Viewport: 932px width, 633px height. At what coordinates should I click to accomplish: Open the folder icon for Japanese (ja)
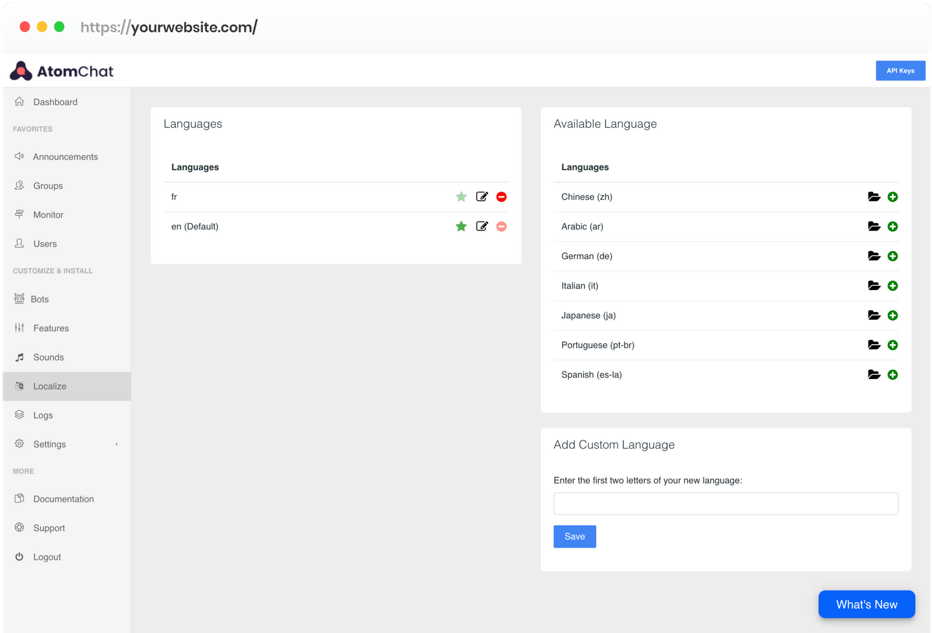click(874, 315)
